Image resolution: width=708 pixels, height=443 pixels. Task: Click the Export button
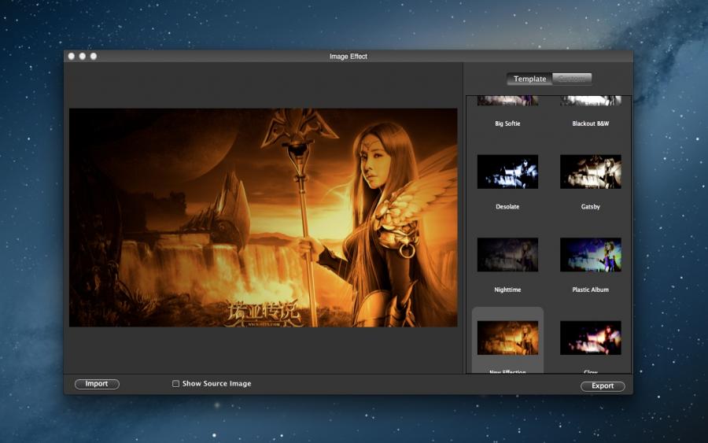click(x=603, y=386)
